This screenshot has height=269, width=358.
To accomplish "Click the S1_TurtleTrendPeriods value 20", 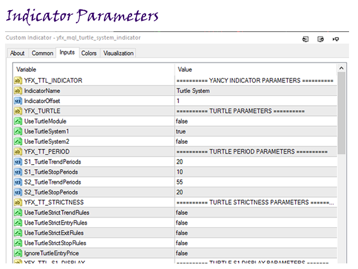I will click(x=180, y=162).
